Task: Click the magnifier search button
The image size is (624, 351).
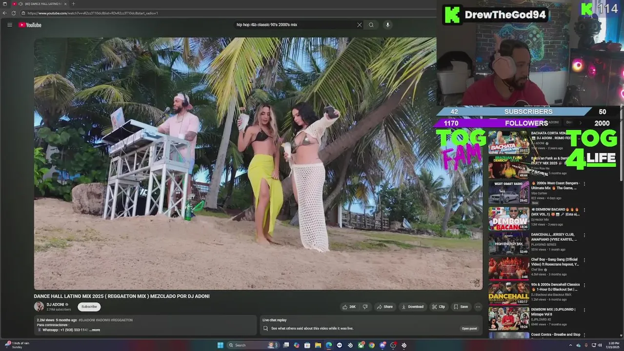Action: [371, 25]
